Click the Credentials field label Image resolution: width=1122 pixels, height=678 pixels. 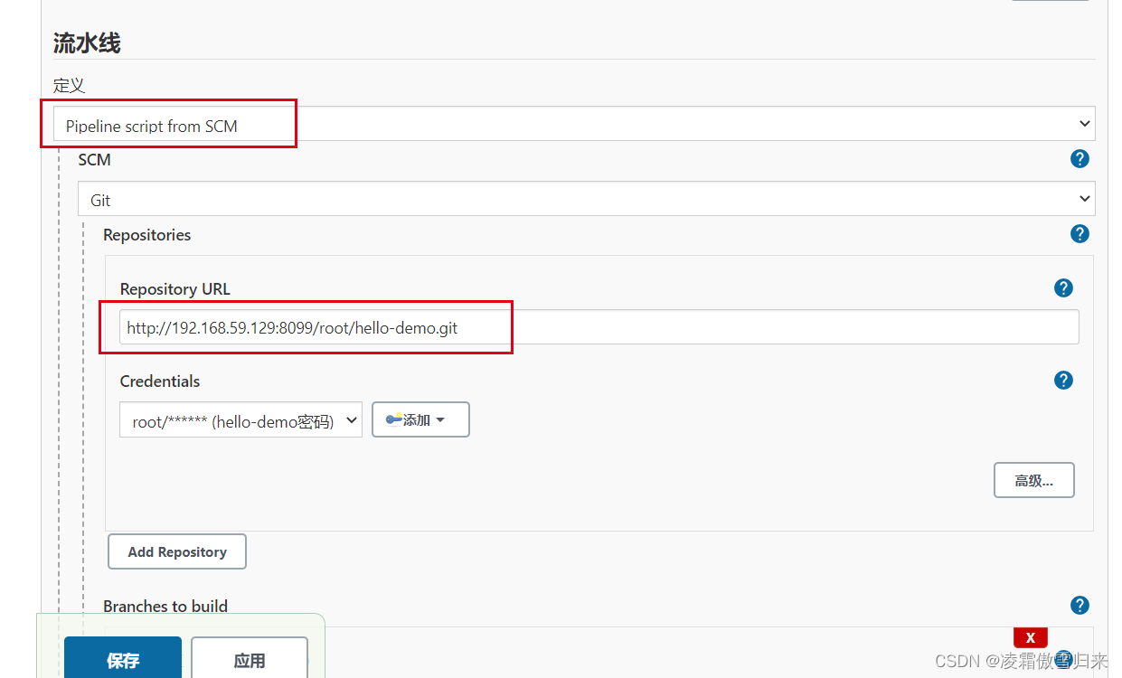(160, 381)
